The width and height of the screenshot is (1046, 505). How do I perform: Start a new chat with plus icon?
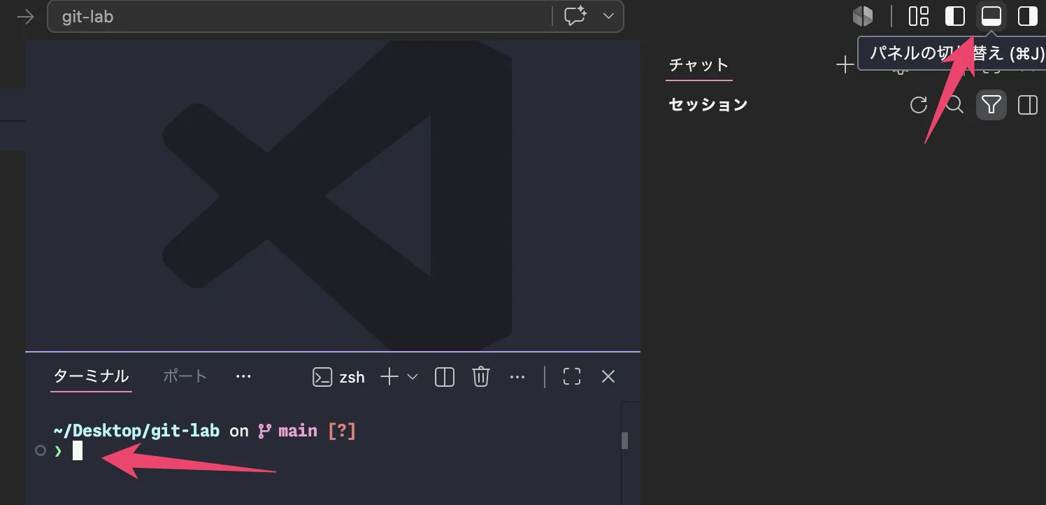point(845,65)
